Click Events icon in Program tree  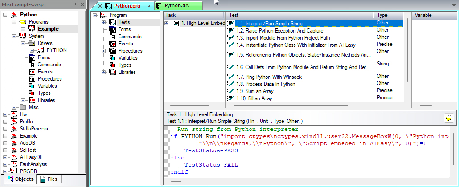pyautogui.click(x=113, y=44)
